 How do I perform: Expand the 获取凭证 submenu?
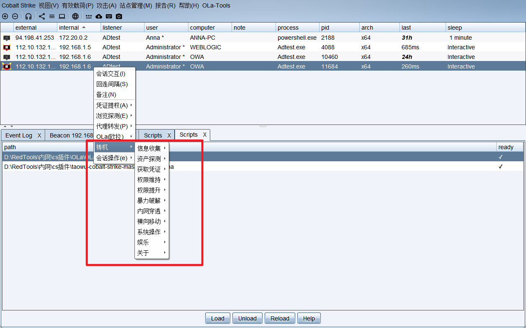(152, 169)
